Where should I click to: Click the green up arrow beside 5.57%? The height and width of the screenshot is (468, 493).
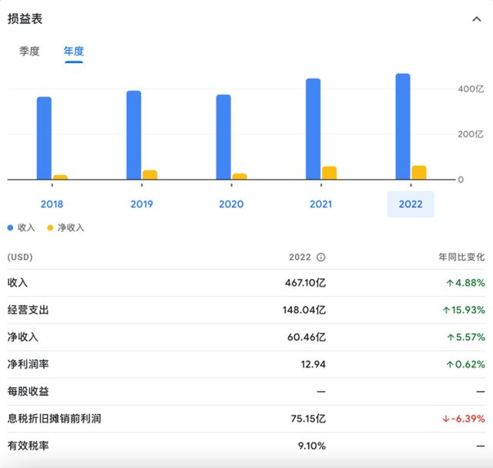pos(450,337)
